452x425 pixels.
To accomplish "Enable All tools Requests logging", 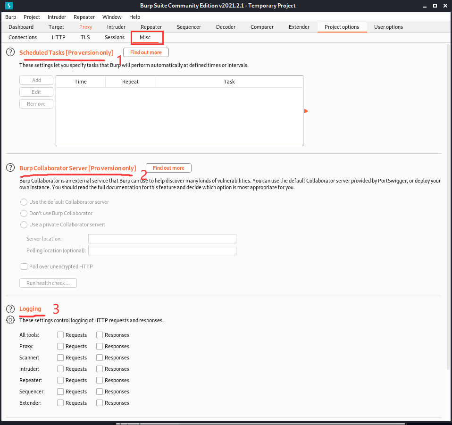I will pos(60,335).
